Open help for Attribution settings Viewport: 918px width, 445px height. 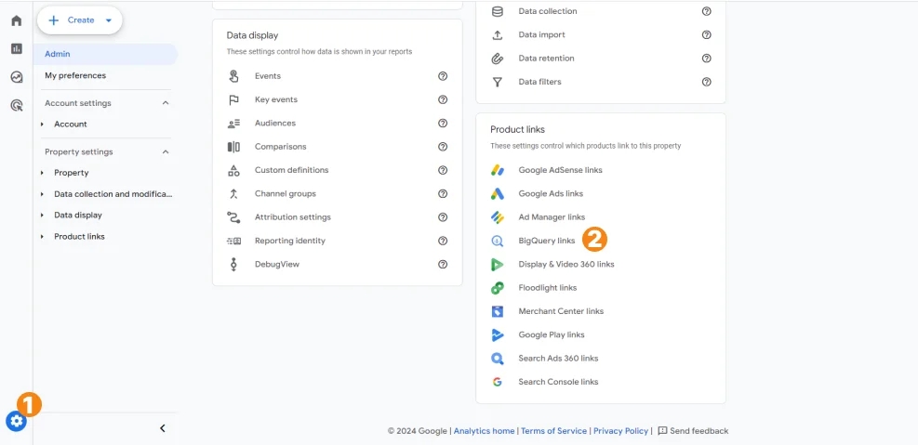(443, 217)
